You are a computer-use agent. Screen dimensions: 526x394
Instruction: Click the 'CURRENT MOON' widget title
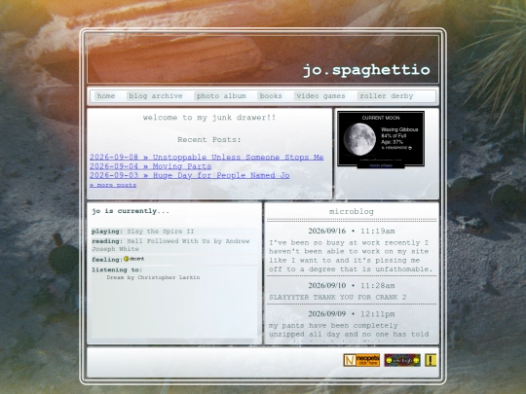pyautogui.click(x=381, y=118)
